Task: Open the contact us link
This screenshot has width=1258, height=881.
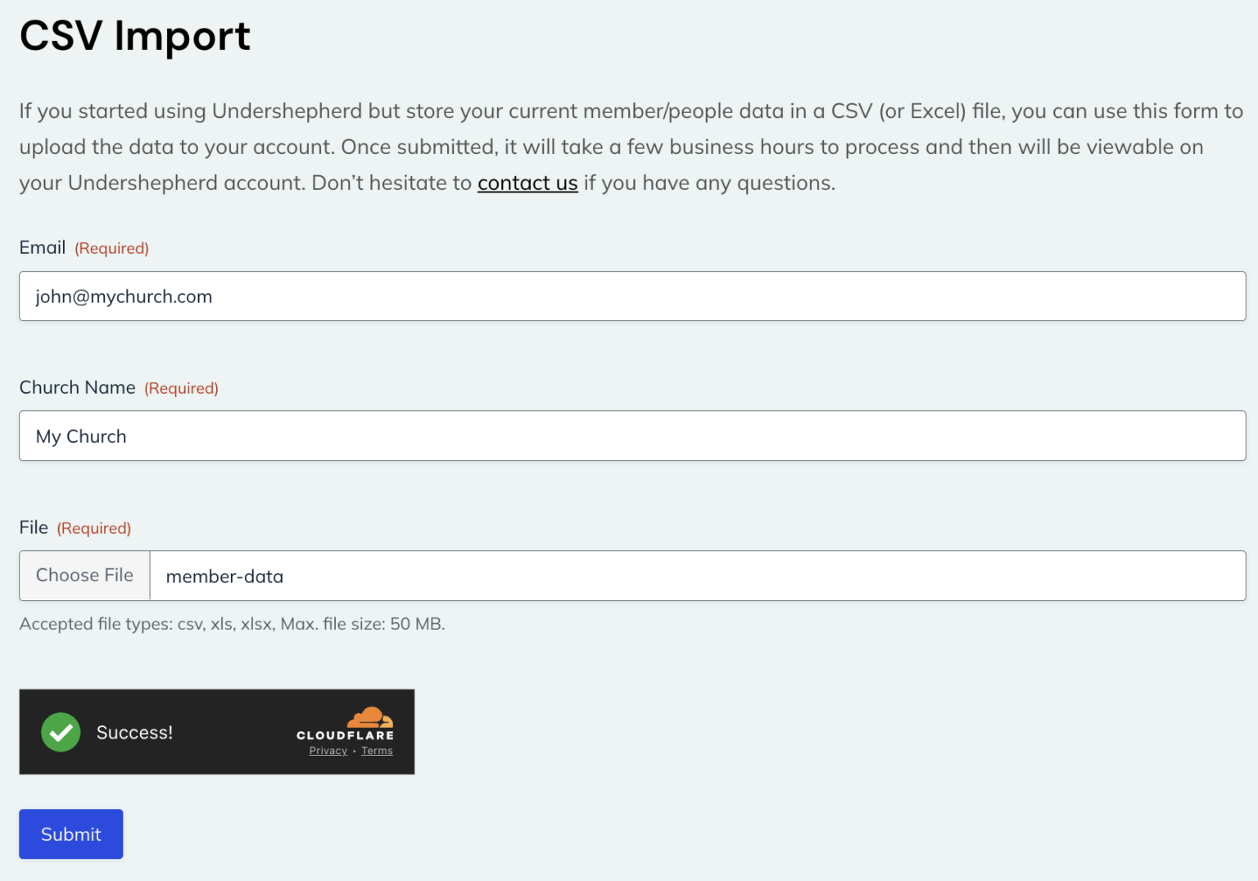Action: pyautogui.click(x=527, y=183)
